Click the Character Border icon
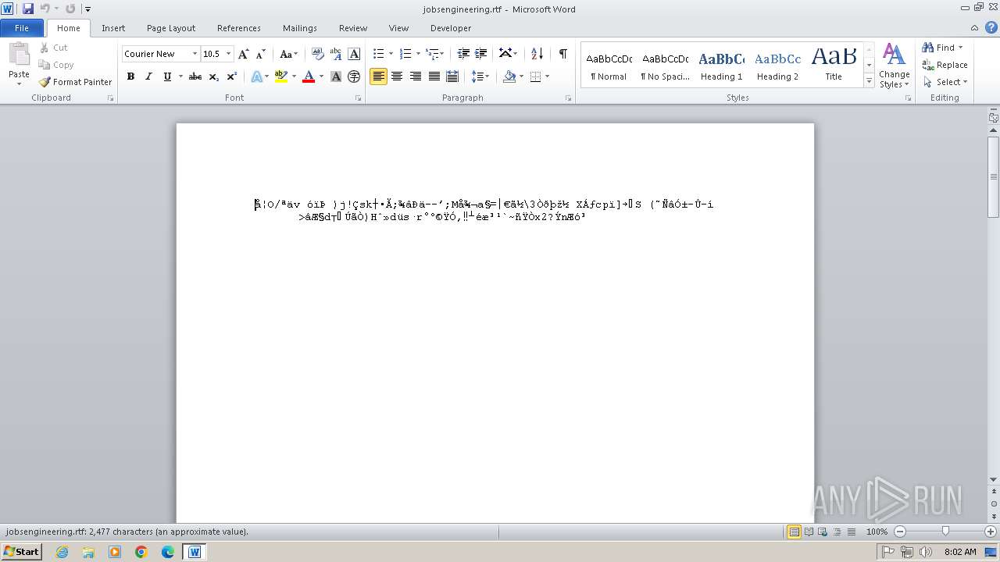 point(354,54)
